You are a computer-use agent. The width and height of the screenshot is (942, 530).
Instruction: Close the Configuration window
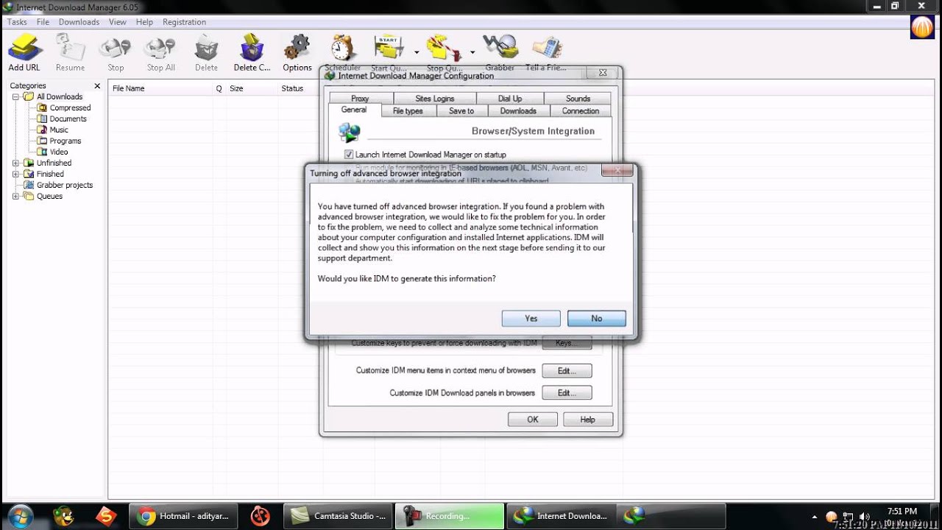[x=602, y=73]
